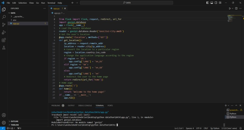This screenshot has height=130, width=244.
Task: Open the ports forwarded status item
Action: point(19,128)
